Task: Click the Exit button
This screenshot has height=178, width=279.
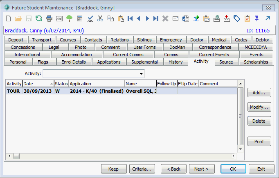Action: point(261,169)
